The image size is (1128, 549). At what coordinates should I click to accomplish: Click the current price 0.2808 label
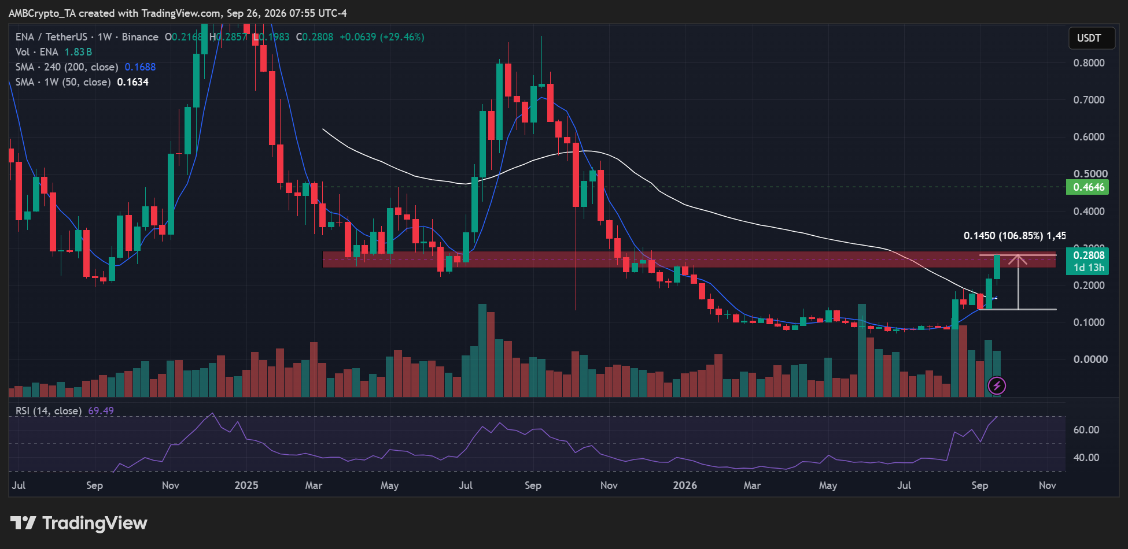click(x=1088, y=255)
